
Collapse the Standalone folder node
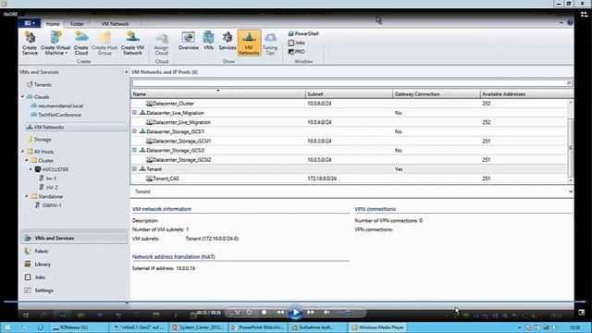click(x=27, y=196)
